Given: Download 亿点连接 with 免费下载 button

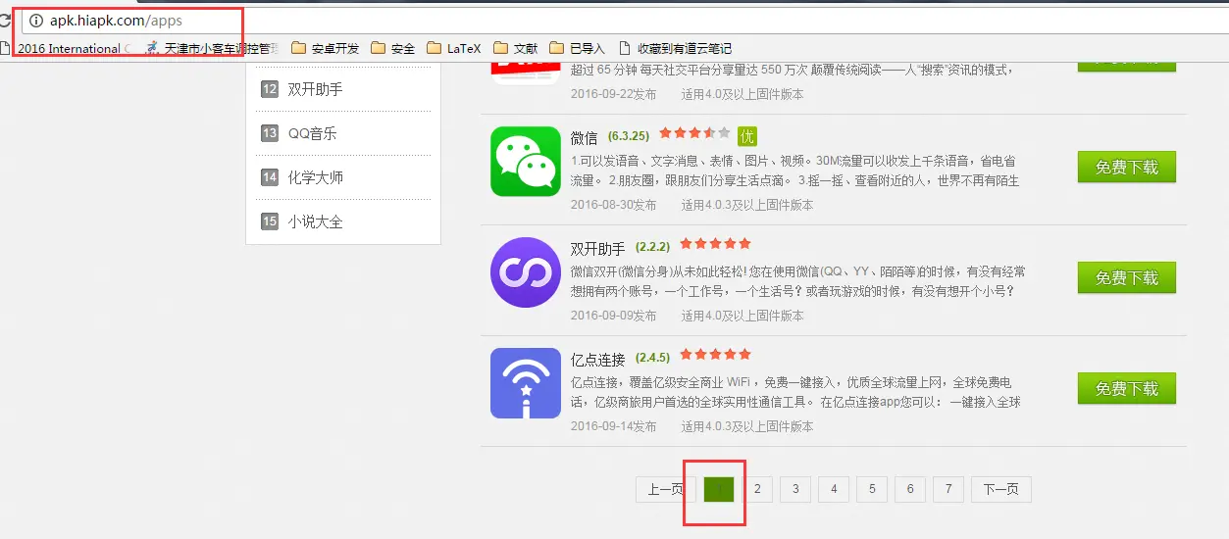Looking at the screenshot, I should click(1126, 389).
